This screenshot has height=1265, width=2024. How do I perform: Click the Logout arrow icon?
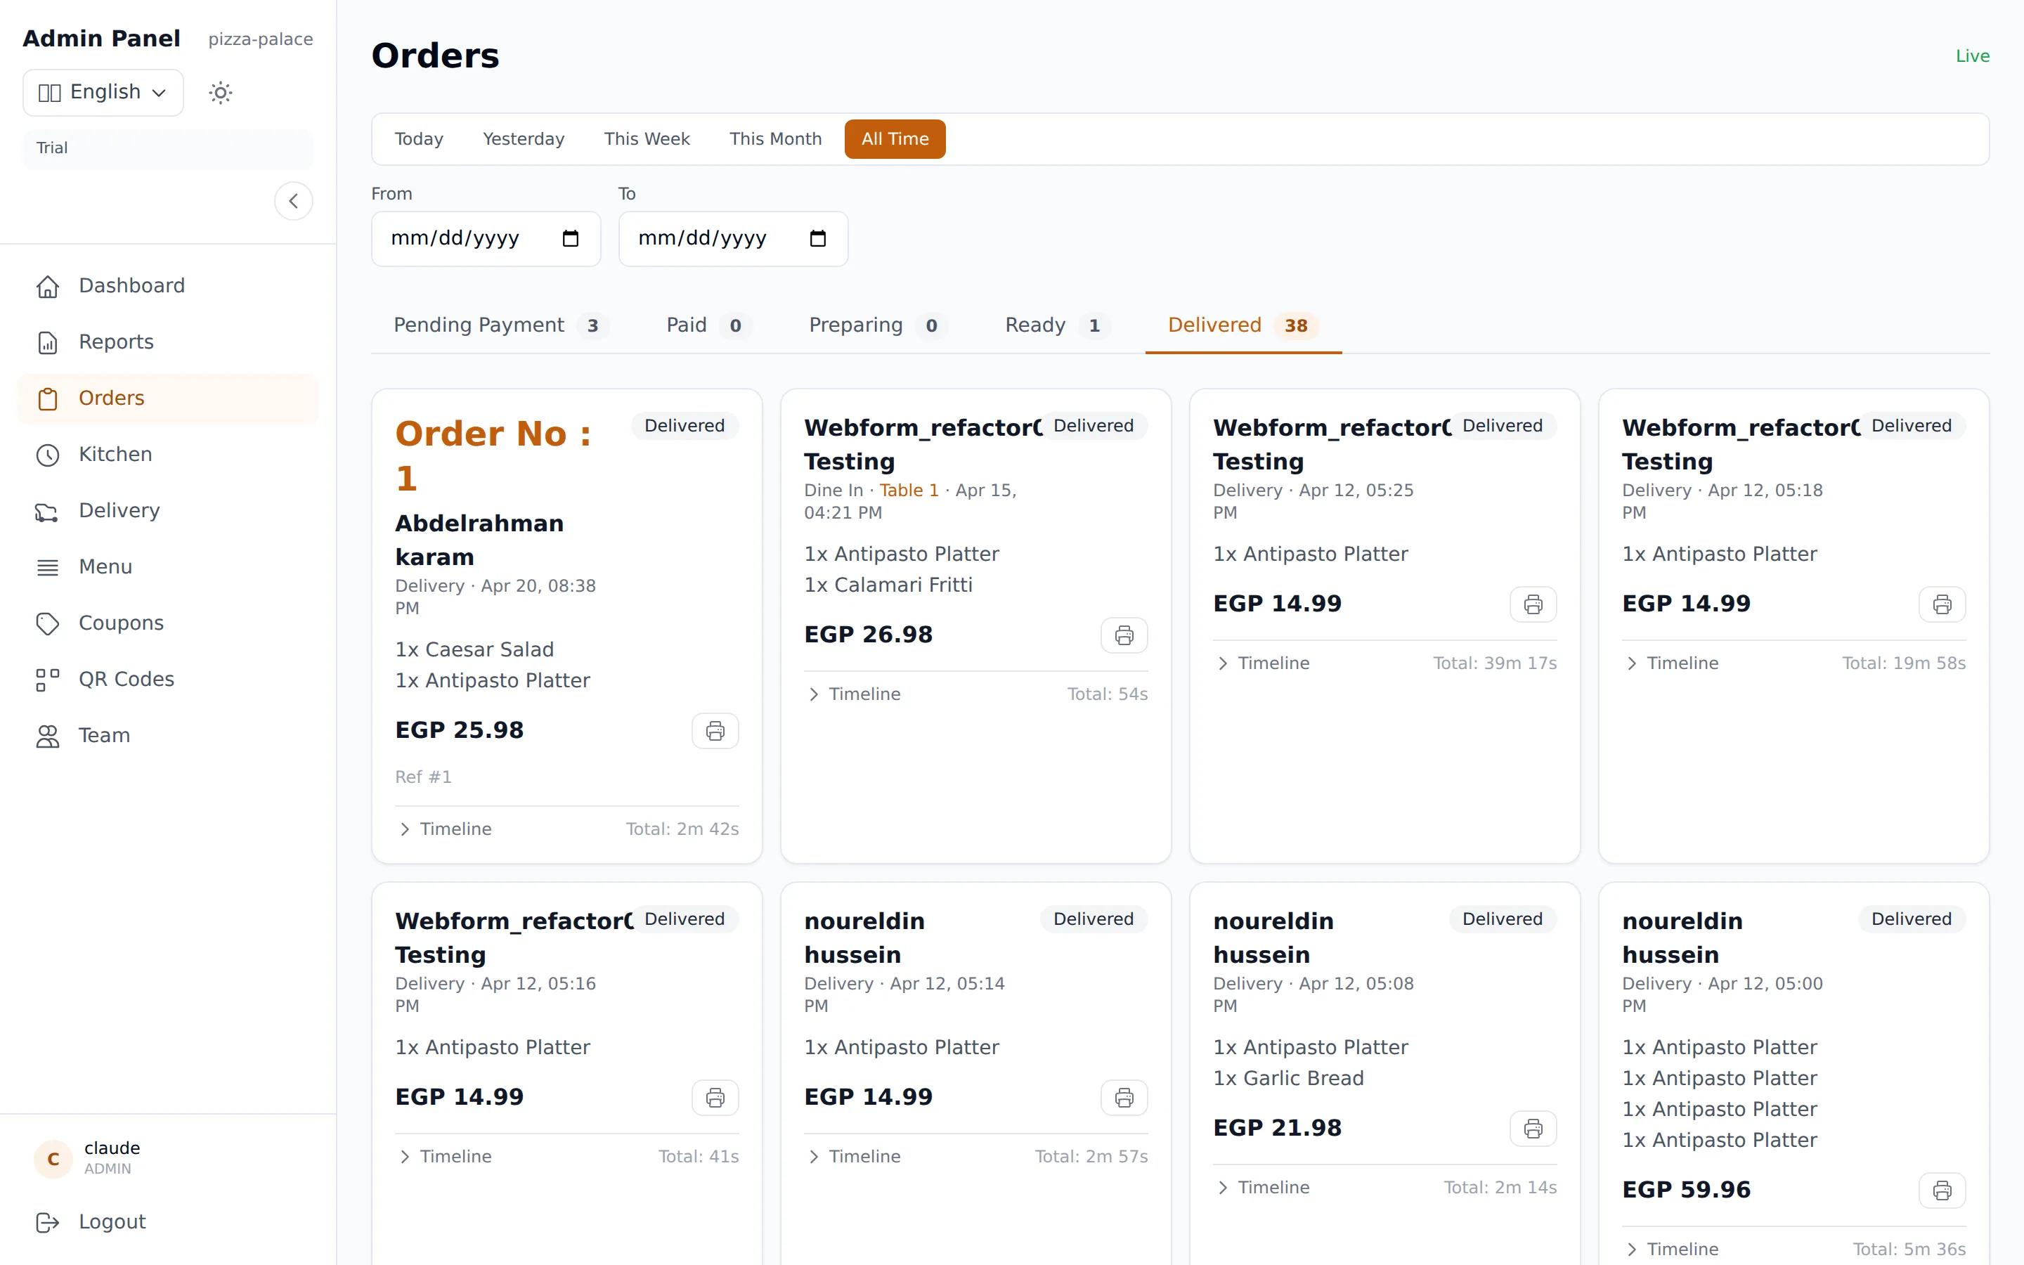point(48,1222)
